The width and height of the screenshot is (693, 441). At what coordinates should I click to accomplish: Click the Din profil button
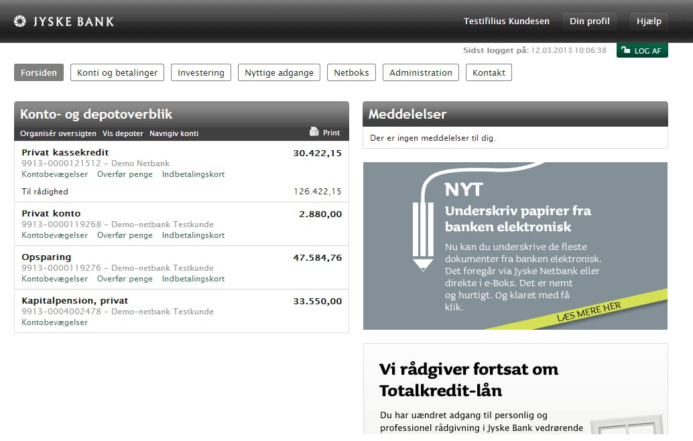(590, 21)
